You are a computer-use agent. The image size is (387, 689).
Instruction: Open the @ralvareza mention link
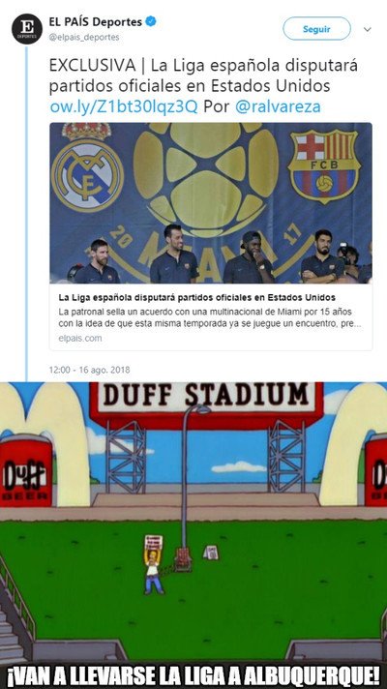pos(278,106)
